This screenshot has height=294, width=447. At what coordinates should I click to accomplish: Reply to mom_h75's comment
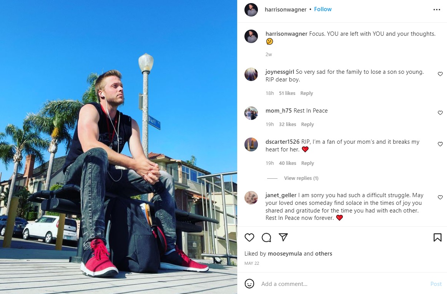click(x=307, y=125)
